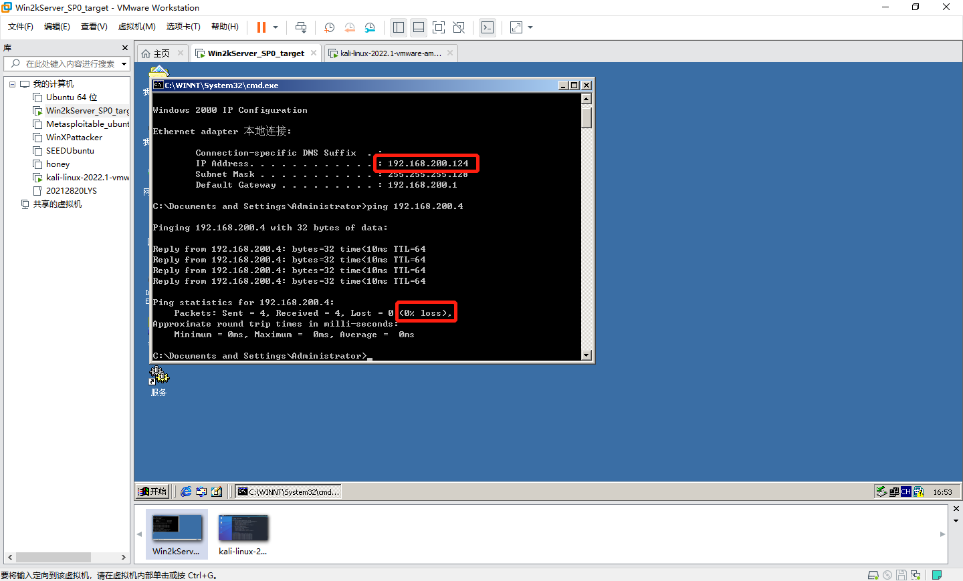
Task: Revert the virtual machine to previous snapshot
Action: click(350, 27)
